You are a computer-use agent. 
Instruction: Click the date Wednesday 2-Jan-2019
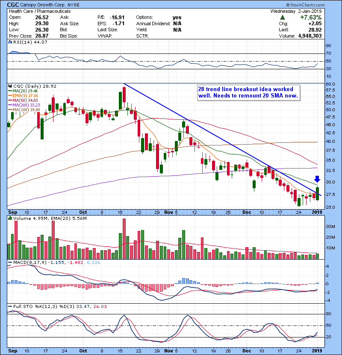tap(296, 11)
